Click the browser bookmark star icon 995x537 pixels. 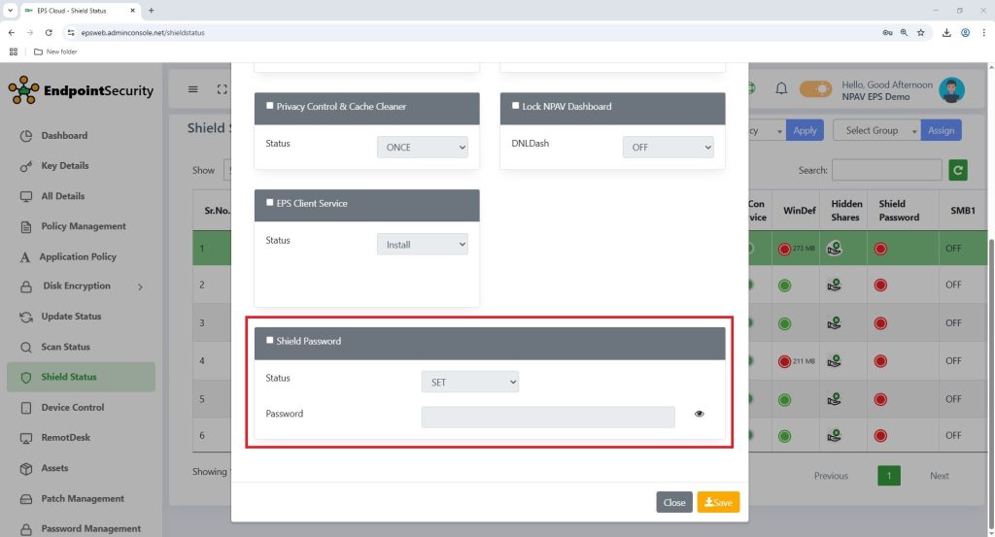click(920, 32)
